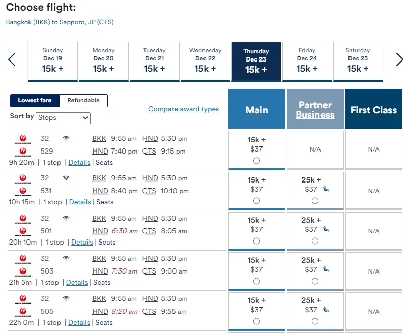
Task: Click Japan Airlines logo for flight 529
Action: pyautogui.click(x=23, y=152)
